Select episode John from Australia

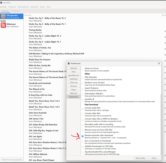pyautogui.click(x=38, y=113)
